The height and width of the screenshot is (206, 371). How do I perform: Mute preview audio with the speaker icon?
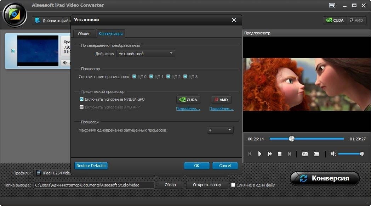333,154
